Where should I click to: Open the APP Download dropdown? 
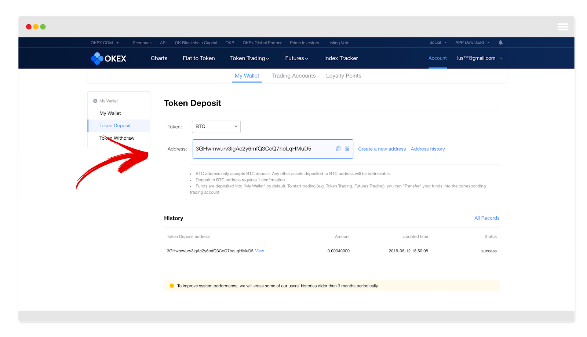(473, 43)
